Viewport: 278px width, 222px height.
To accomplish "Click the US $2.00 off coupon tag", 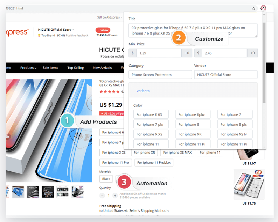I will pyautogui.click(x=112, y=113).
